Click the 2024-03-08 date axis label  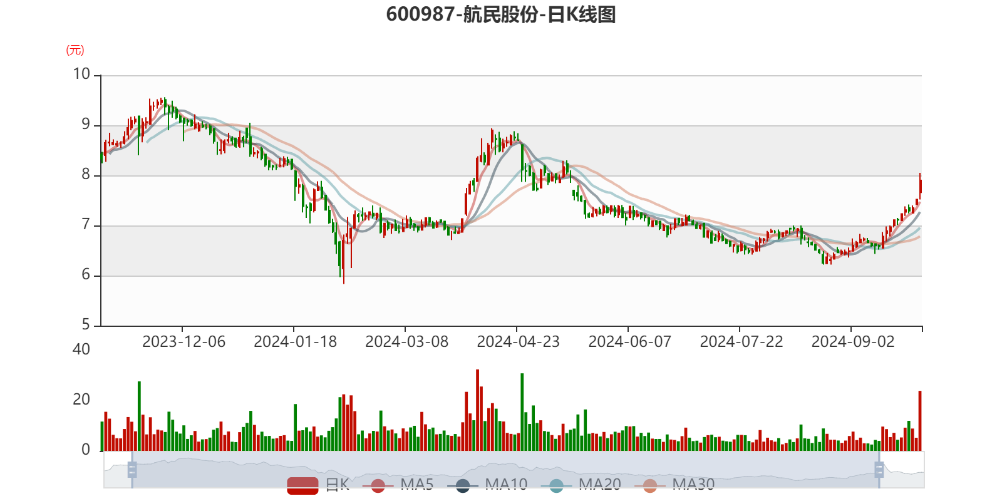(406, 342)
